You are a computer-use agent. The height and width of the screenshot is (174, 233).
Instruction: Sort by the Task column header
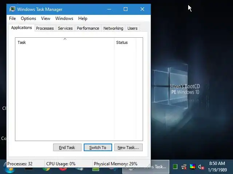pyautogui.click(x=65, y=42)
